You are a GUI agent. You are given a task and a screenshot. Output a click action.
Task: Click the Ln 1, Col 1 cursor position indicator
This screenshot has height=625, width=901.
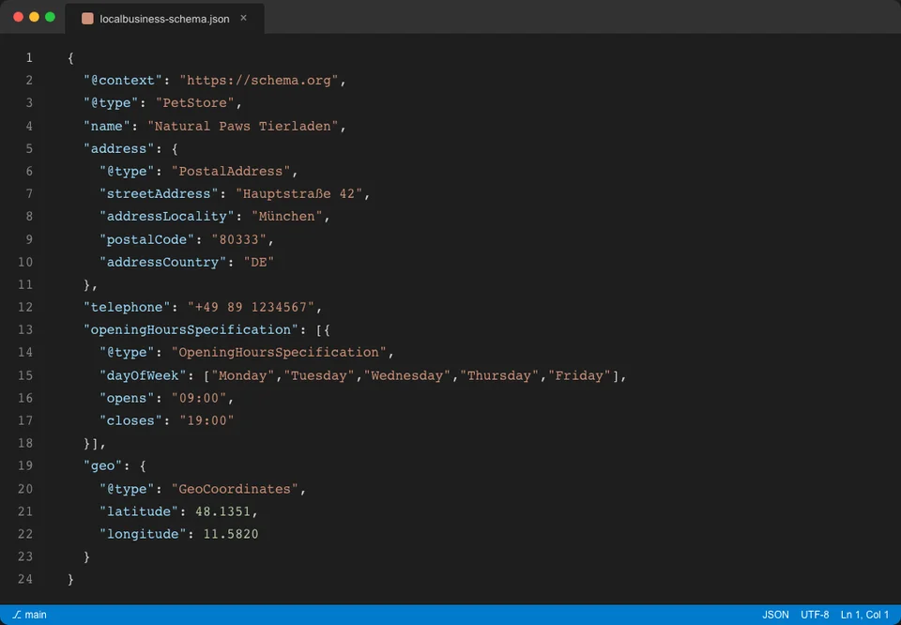coord(863,615)
